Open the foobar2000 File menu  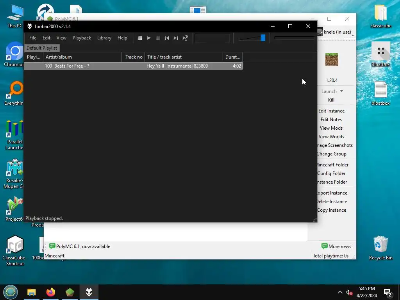(33, 38)
